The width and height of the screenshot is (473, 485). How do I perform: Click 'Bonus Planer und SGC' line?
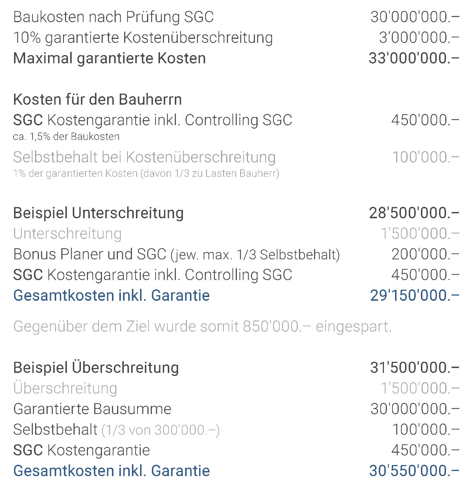tap(176, 255)
